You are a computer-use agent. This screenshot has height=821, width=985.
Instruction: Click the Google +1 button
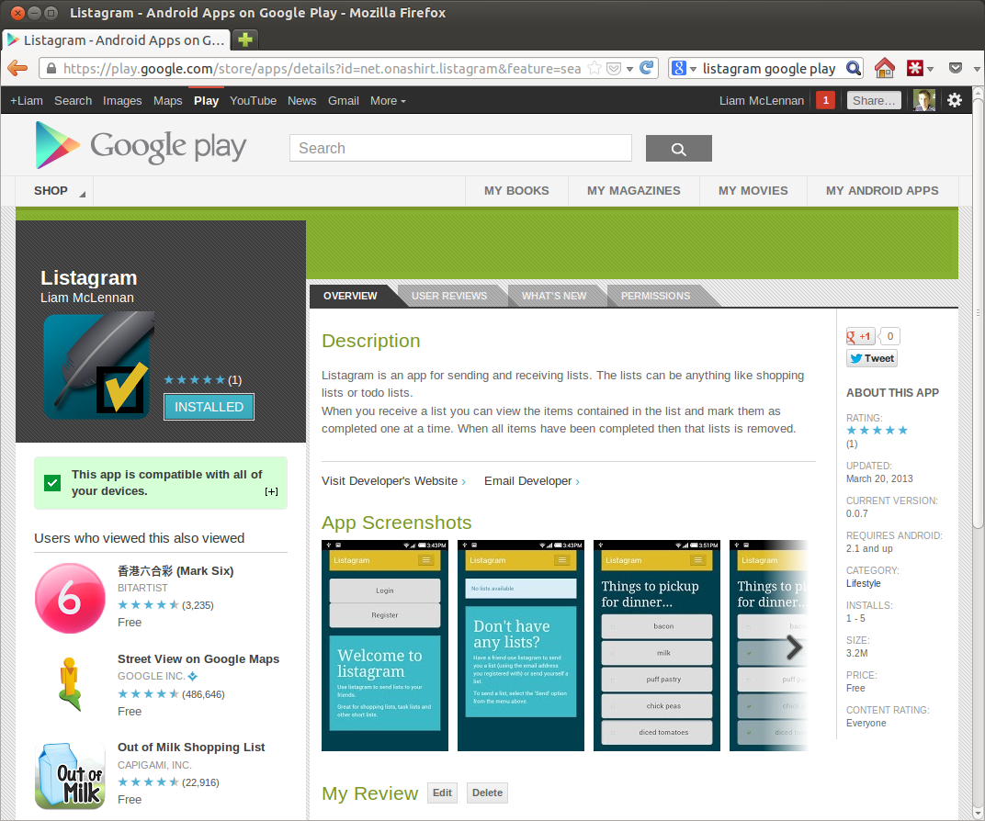(x=860, y=336)
